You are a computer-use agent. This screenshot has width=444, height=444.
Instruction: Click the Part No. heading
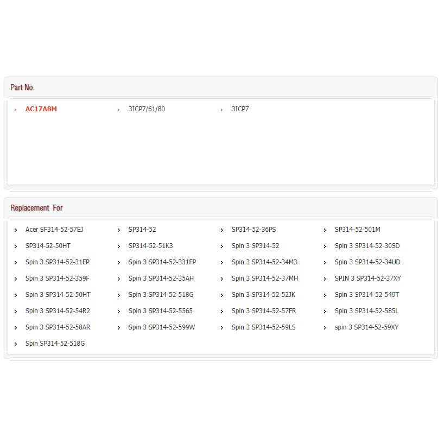click(22, 87)
